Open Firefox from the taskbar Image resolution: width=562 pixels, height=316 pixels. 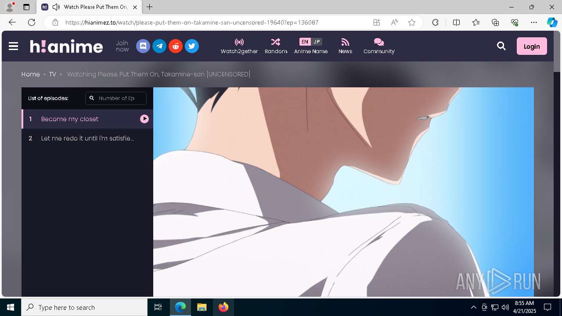pos(223,307)
